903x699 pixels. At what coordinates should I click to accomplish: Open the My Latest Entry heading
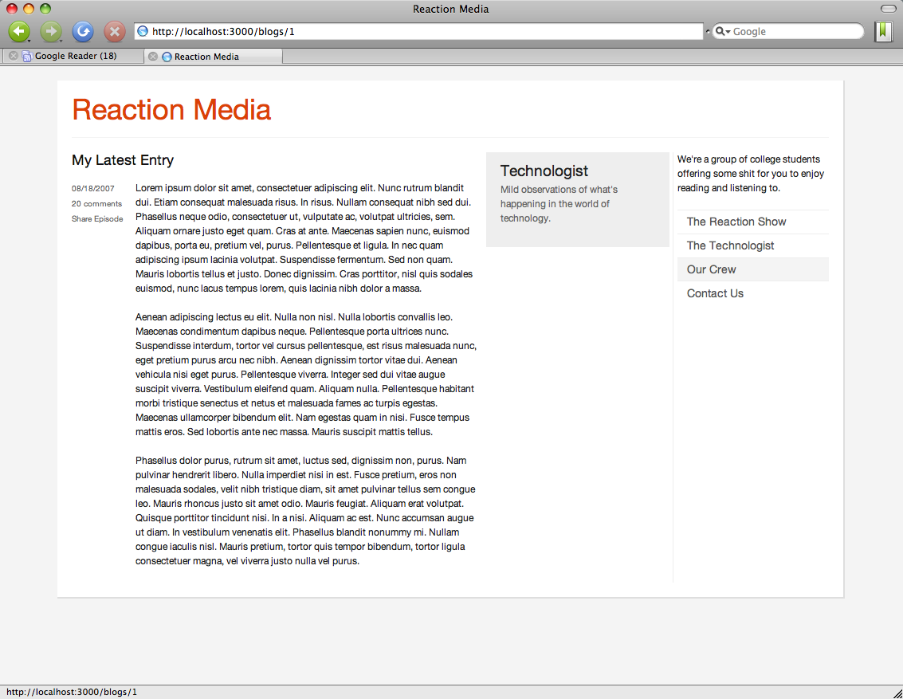[x=123, y=160]
